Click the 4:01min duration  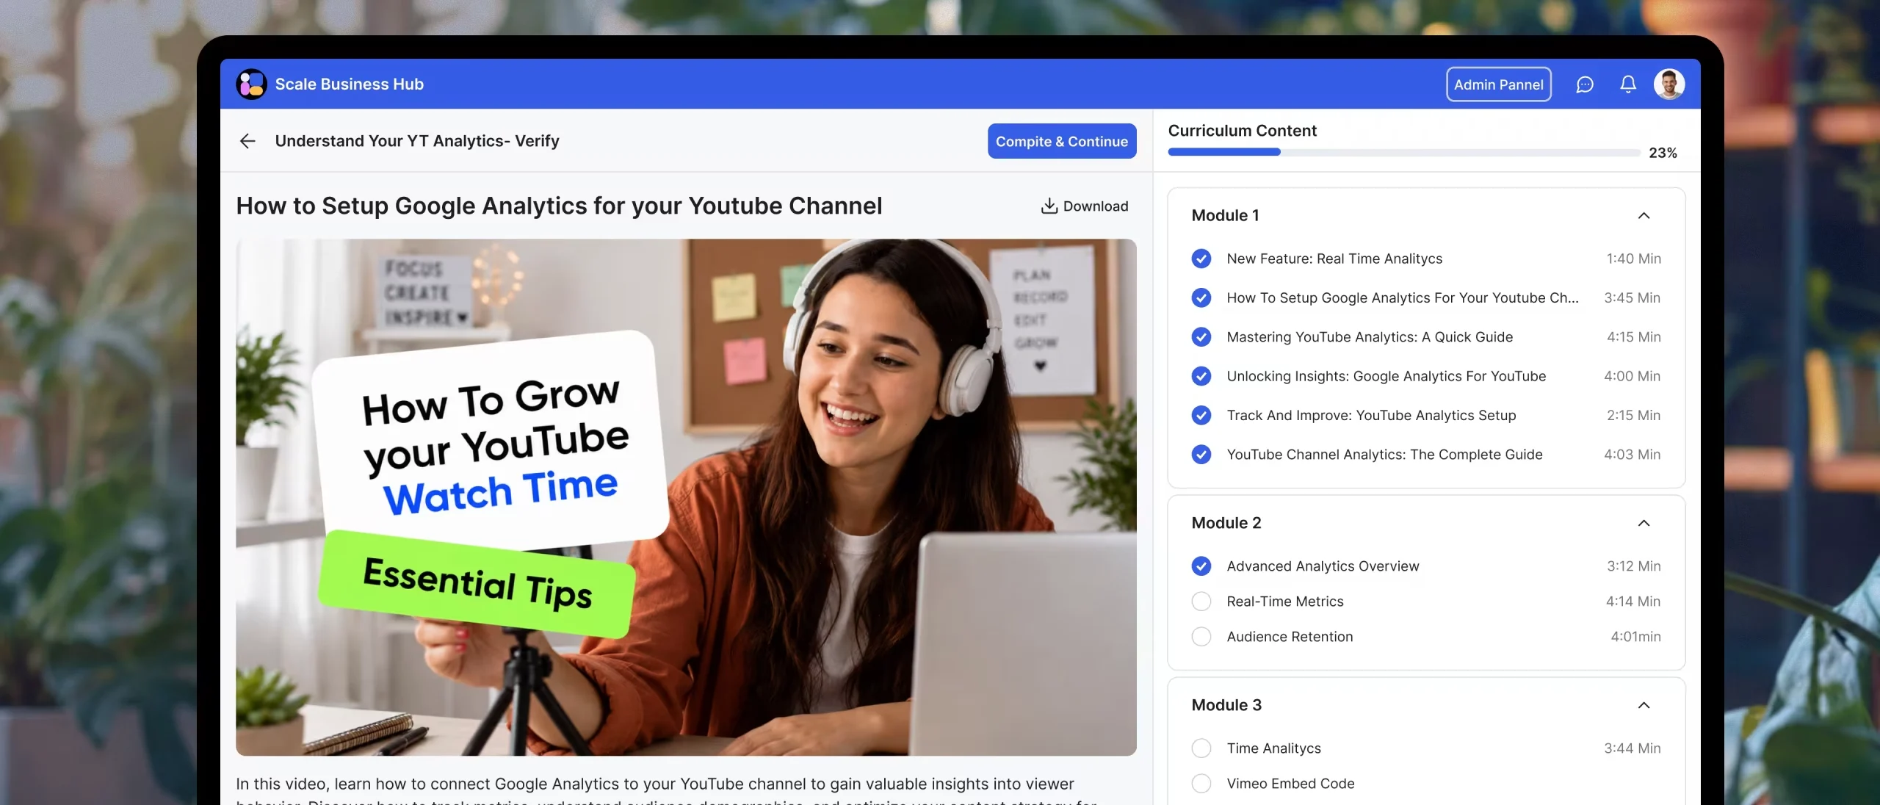coord(1635,637)
